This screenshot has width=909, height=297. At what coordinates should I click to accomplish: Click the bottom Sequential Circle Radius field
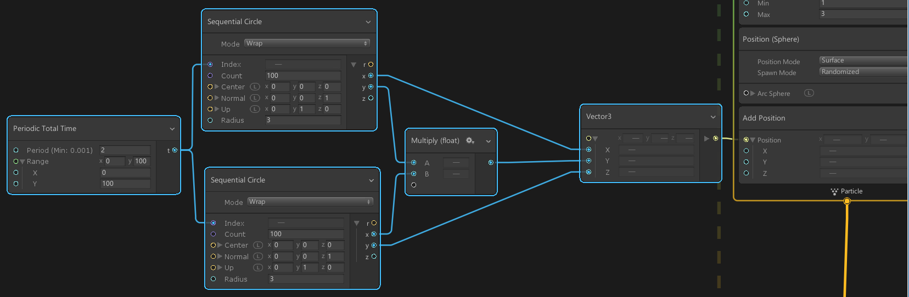click(x=306, y=279)
